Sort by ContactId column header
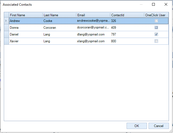Viewport: 173px width, 133px height. 127,15
